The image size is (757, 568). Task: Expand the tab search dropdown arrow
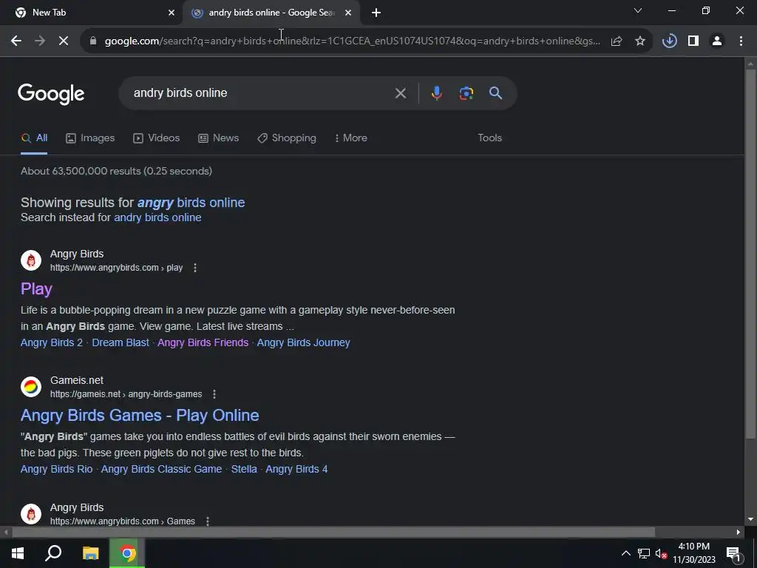click(638, 10)
